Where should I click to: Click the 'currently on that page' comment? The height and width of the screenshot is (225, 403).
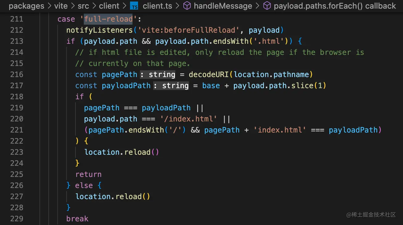coord(133,63)
